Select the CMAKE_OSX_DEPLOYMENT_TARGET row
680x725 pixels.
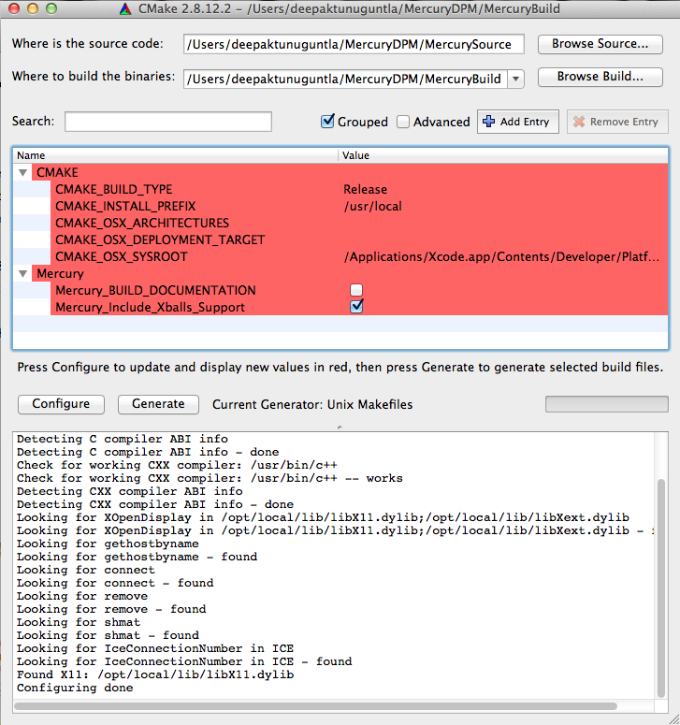tap(340, 239)
